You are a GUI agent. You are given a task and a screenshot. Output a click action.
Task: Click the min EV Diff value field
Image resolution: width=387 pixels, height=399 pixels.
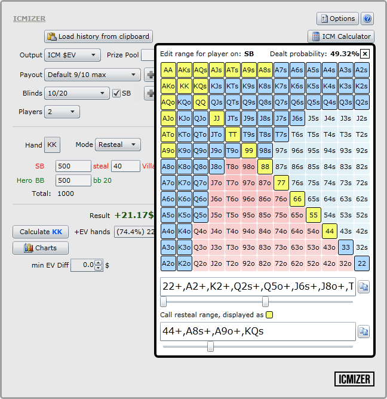pos(83,265)
